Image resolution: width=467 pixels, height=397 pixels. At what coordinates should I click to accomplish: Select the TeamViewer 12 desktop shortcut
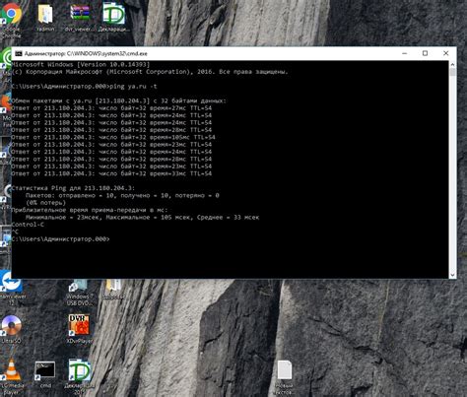11,282
